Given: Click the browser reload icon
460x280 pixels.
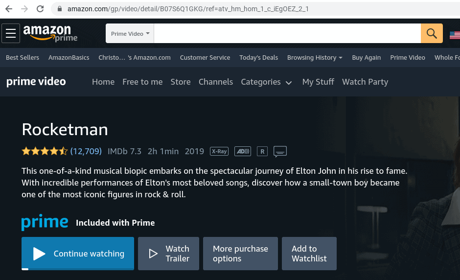Looking at the screenshot, I should 40,9.
